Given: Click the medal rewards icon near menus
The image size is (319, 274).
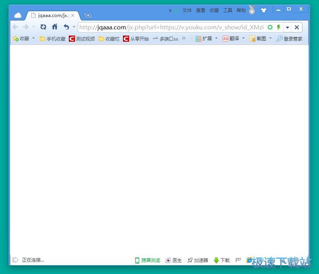Looking at the screenshot, I should click(x=252, y=10).
